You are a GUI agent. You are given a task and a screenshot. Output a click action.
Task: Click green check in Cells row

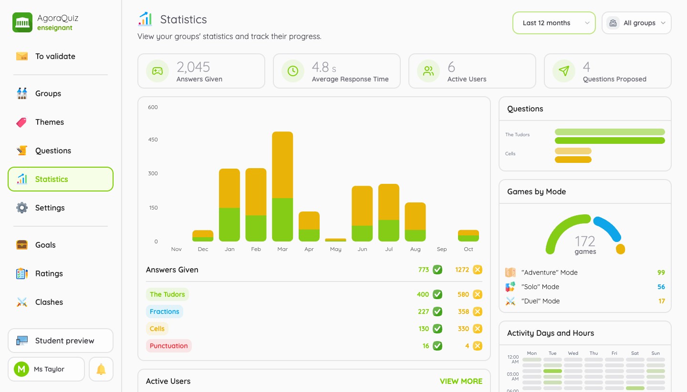point(437,329)
